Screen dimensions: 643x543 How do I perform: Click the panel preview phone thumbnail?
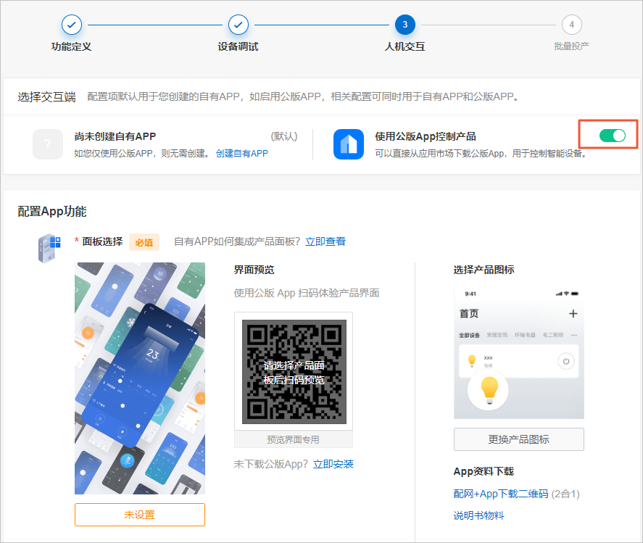coord(140,378)
